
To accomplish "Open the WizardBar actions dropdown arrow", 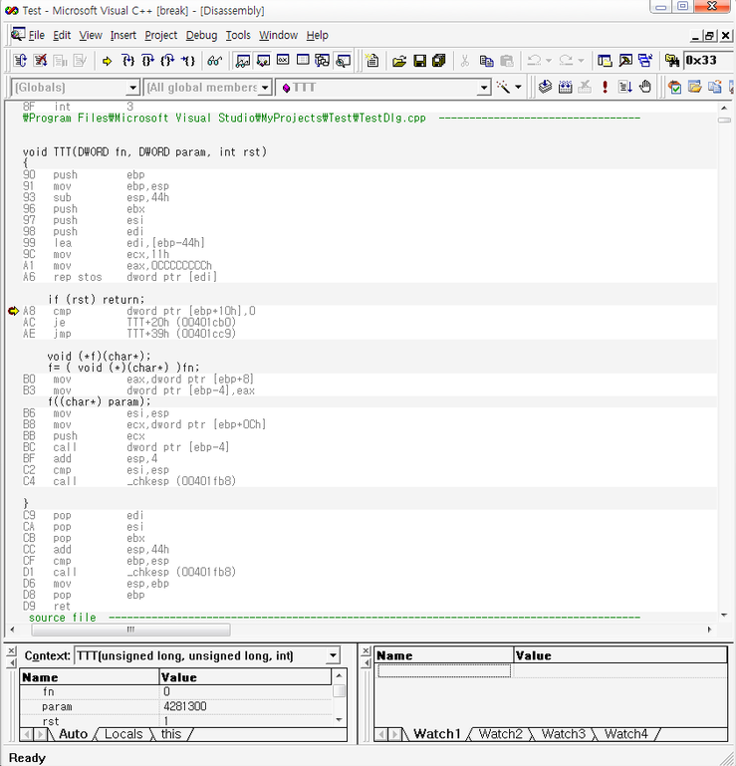I will pyautogui.click(x=518, y=88).
